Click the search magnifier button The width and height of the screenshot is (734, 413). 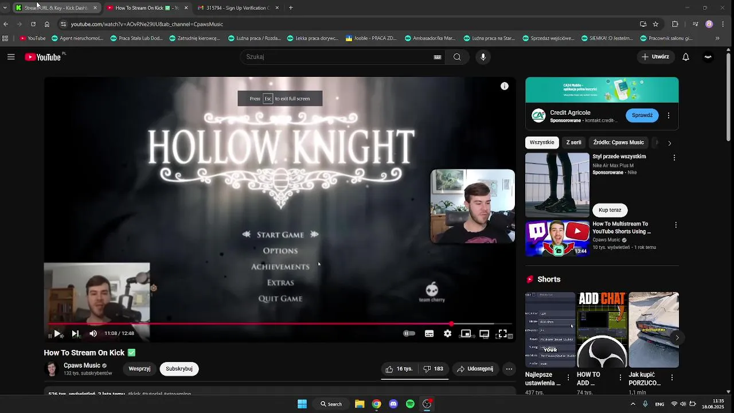tap(457, 57)
